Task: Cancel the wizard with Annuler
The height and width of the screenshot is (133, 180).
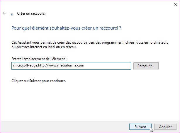Action: 165,127
